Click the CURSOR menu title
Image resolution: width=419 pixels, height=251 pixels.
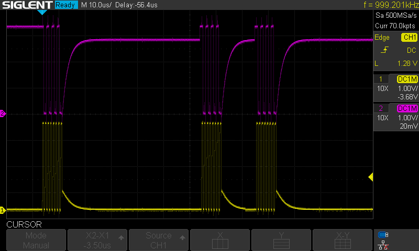coord(24,225)
